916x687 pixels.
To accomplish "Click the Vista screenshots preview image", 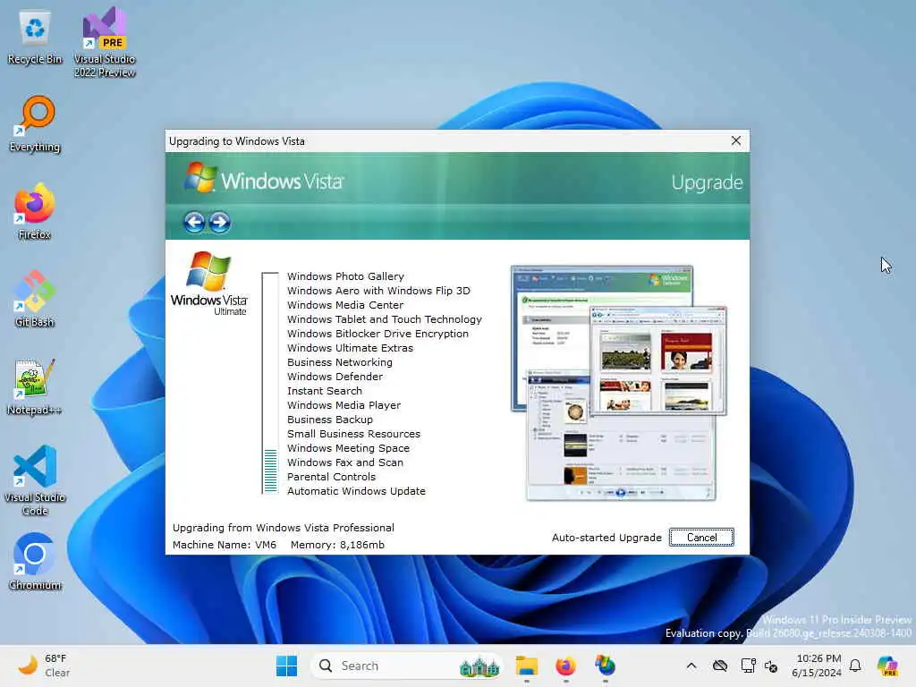I will click(619, 383).
